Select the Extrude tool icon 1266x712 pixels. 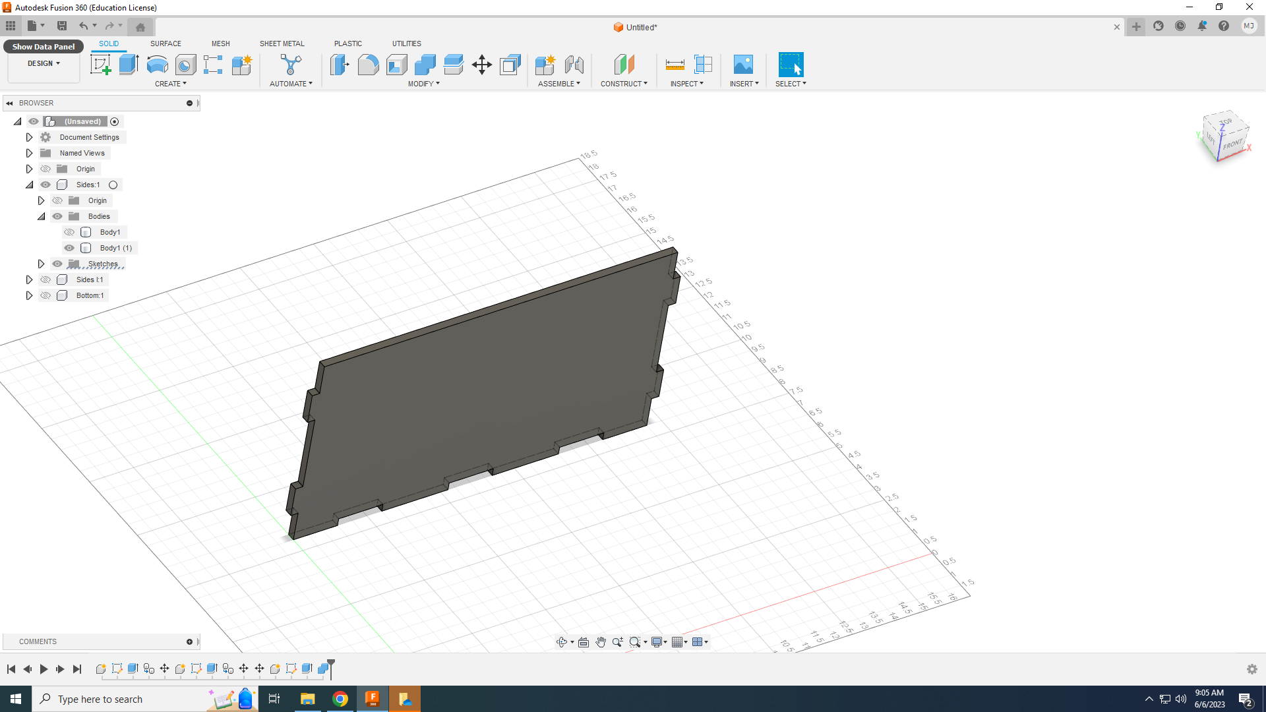[x=129, y=65]
